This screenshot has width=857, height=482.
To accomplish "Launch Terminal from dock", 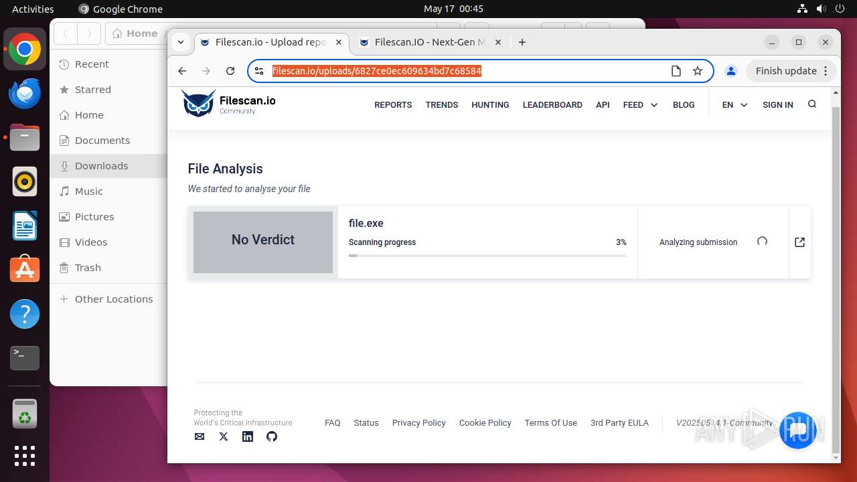I will tap(25, 357).
